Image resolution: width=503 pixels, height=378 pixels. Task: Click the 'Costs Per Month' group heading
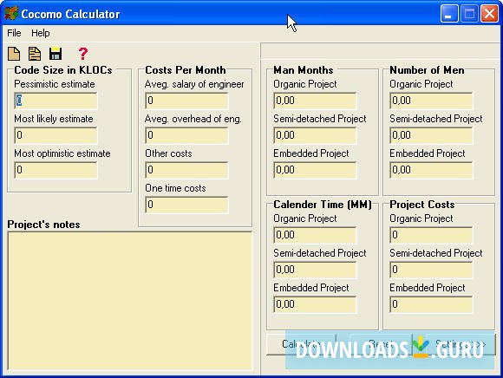tap(186, 70)
